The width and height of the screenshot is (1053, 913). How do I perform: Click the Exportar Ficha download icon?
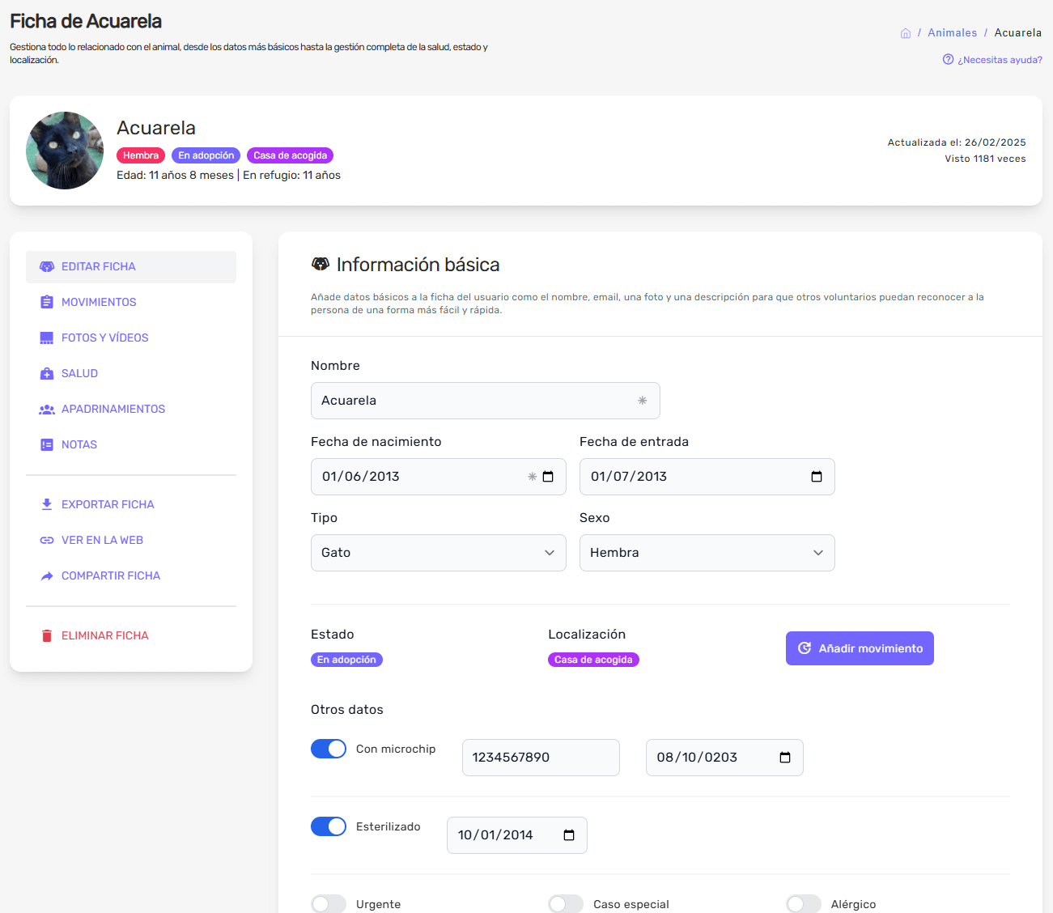47,504
